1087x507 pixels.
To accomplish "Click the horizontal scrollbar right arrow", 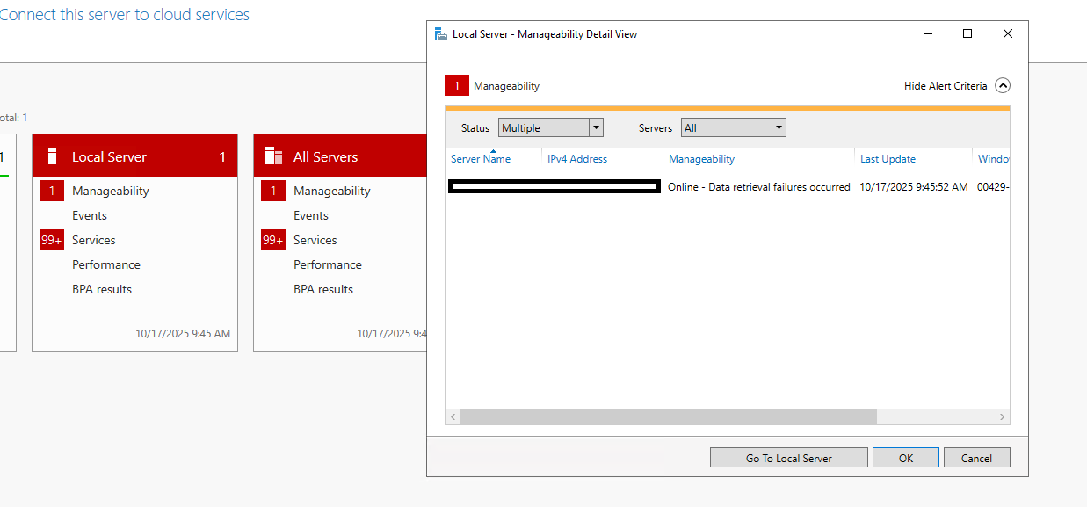I will [x=1002, y=416].
